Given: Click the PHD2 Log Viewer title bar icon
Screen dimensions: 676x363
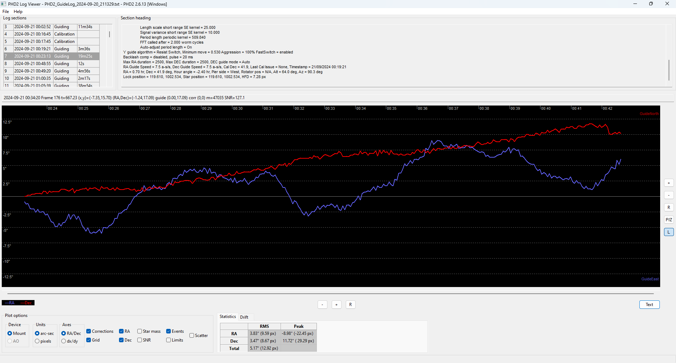Looking at the screenshot, I should (x=4, y=4).
